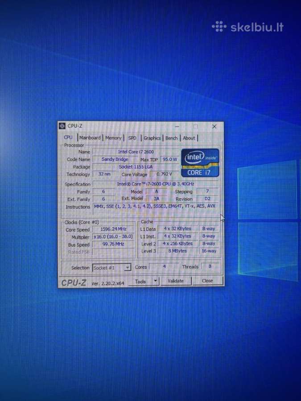Image resolution: width=301 pixels, height=401 pixels.
Task: Expand the Tools dropdown arrow
Action: pyautogui.click(x=155, y=281)
